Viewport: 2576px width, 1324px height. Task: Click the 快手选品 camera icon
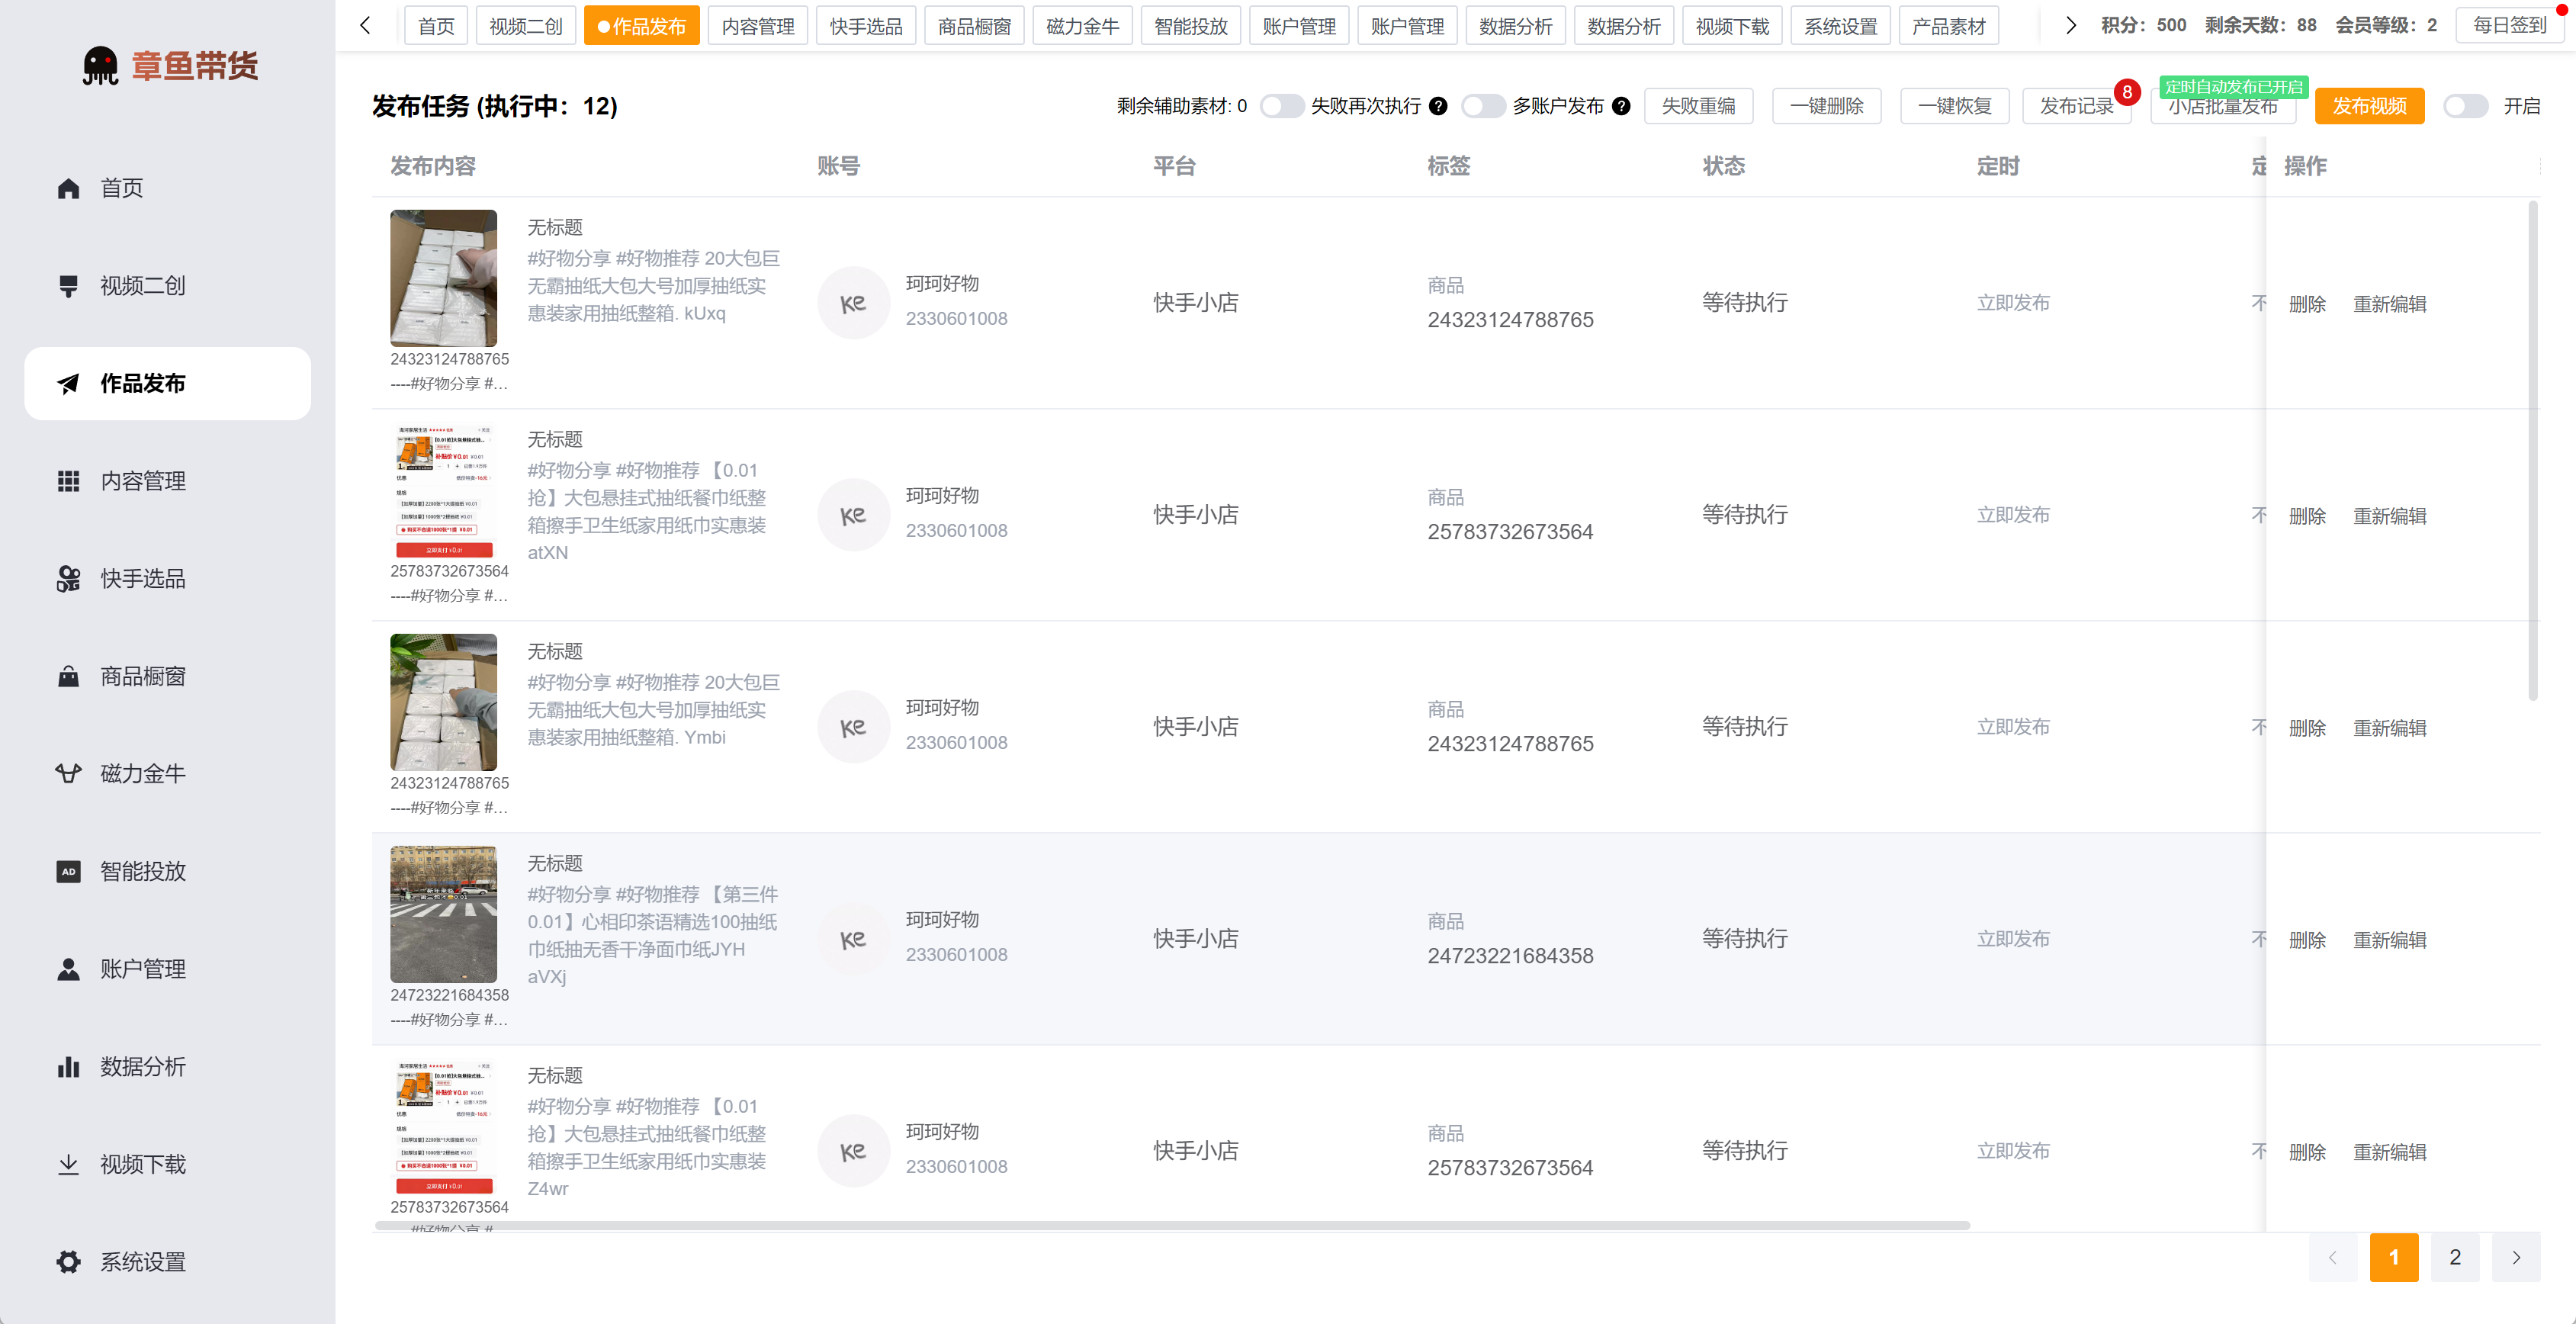tap(68, 579)
